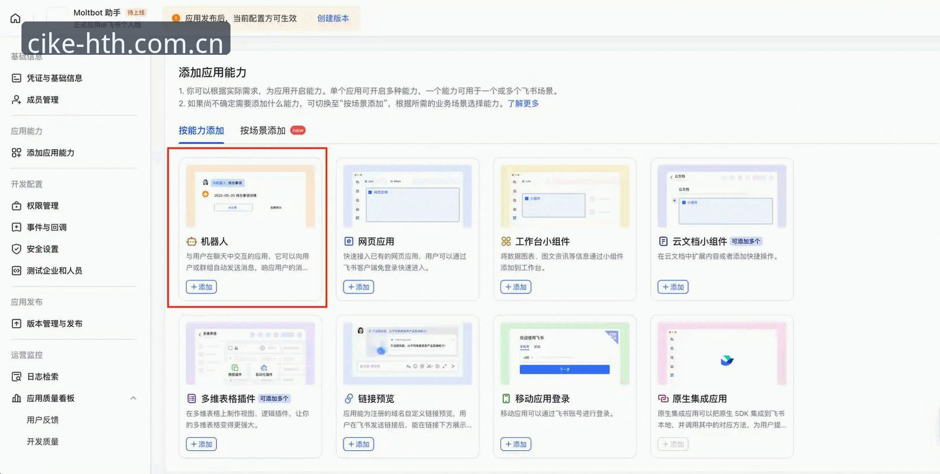Click the orange warning icon in banner
Screen dimensions: 940x474
point(176,18)
